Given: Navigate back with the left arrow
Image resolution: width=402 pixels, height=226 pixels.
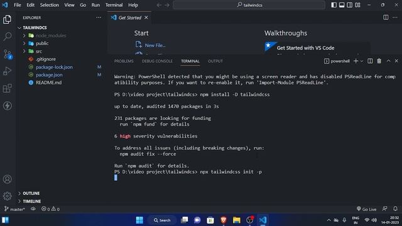Looking at the screenshot, I should [x=159, y=5].
